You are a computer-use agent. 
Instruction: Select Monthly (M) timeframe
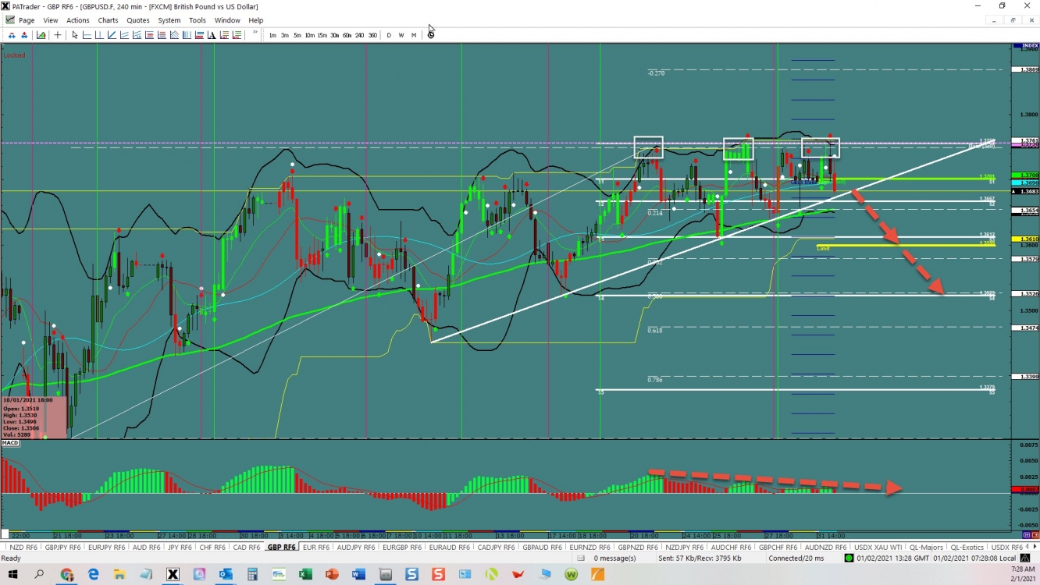pos(414,35)
